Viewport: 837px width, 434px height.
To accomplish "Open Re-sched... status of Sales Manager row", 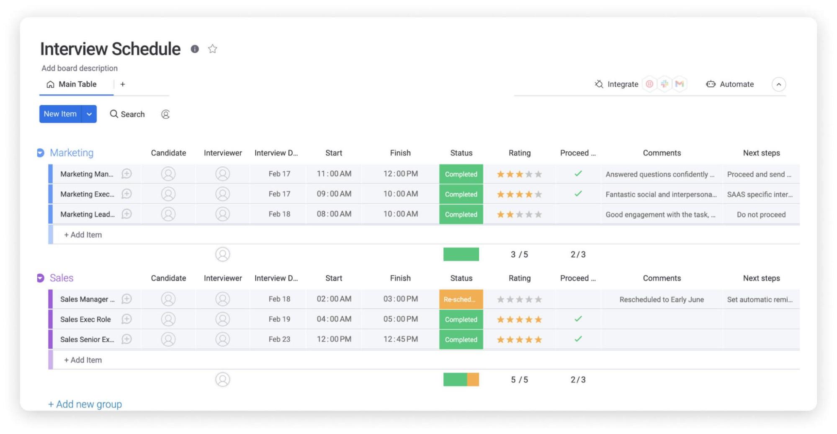I will pos(461,299).
